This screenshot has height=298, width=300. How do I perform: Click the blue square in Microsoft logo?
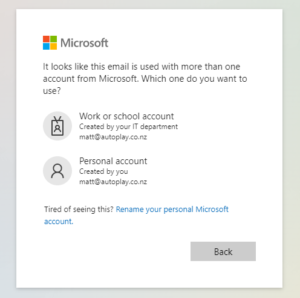[x=46, y=46]
